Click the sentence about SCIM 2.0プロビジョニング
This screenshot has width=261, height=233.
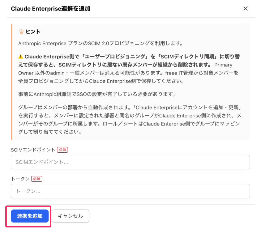click(x=101, y=43)
